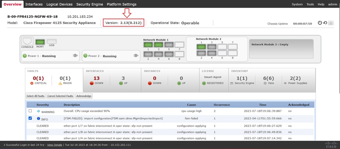
Task: Click the CONSOLE port icon
Action: tap(27, 41)
